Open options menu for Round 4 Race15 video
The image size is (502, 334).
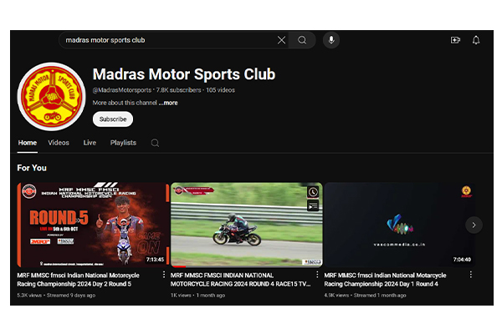coord(317,275)
